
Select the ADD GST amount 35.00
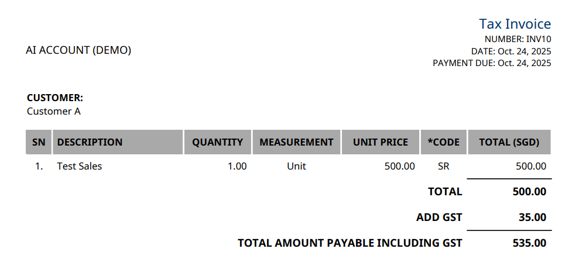(x=532, y=217)
